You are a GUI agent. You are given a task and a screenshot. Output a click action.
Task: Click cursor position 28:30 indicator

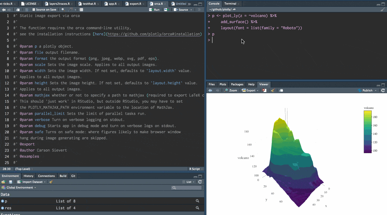coord(7,169)
